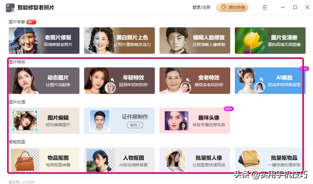The image size is (313, 184).
Task: Click 制作 button under 证件照制作
Action: tap(135, 125)
